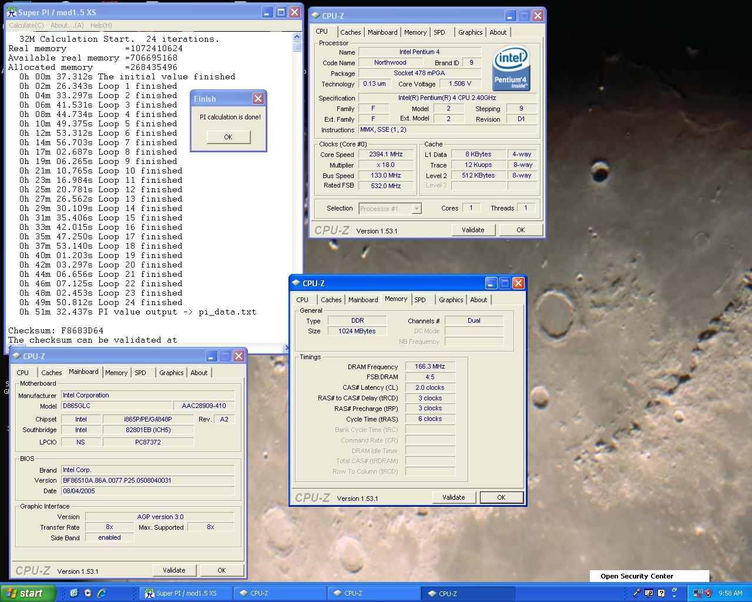This screenshot has height=602, width=752.
Task: Click the Multiplier value x 18.0
Action: point(385,165)
